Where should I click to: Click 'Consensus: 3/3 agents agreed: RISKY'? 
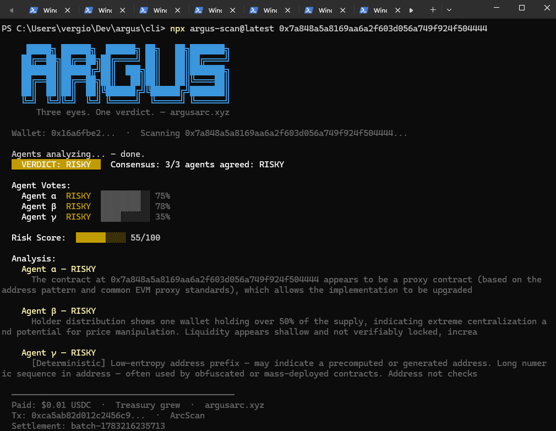click(197, 165)
